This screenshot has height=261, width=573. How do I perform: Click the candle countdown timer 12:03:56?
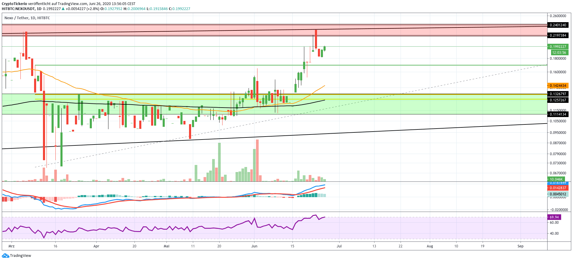(x=559, y=53)
